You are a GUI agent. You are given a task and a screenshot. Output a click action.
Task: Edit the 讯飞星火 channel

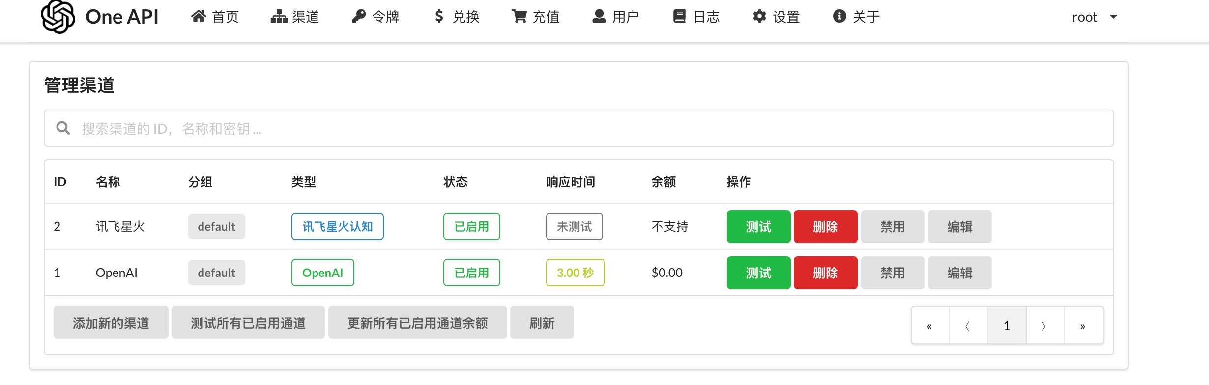coord(959,227)
